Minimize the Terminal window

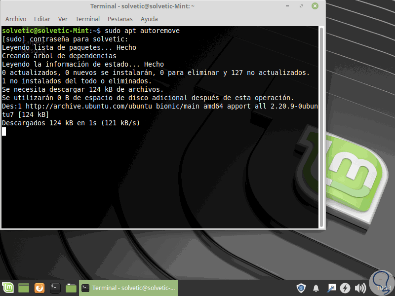[x=287, y=6]
